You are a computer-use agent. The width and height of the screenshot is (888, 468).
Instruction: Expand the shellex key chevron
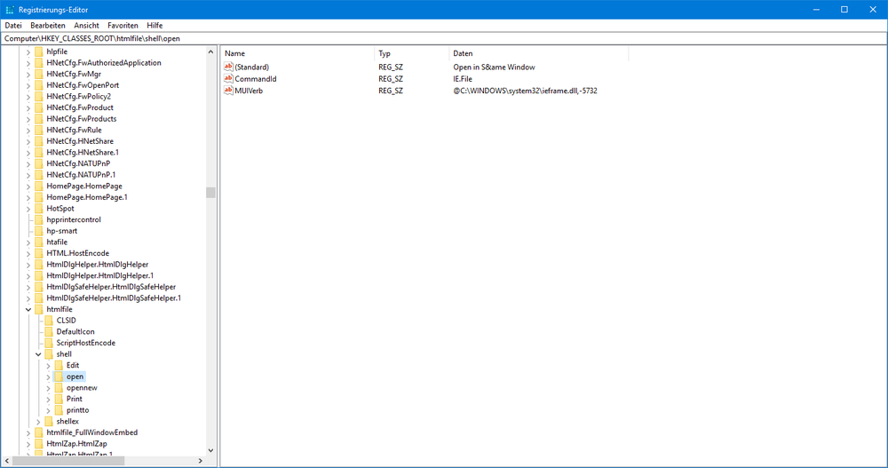[38, 421]
